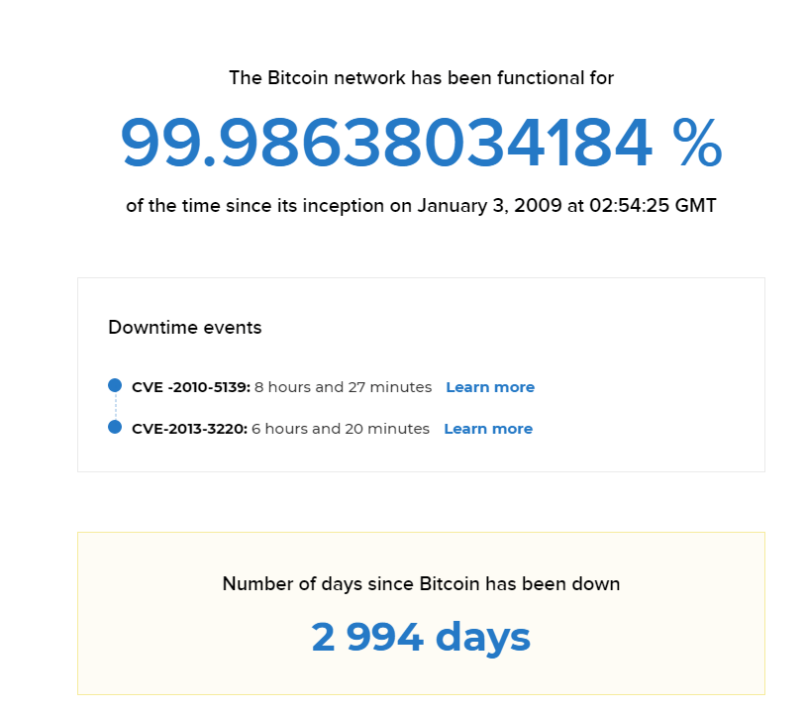The width and height of the screenshot is (807, 711).
Task: Click the percent sign after uptime number
Action: (697, 142)
